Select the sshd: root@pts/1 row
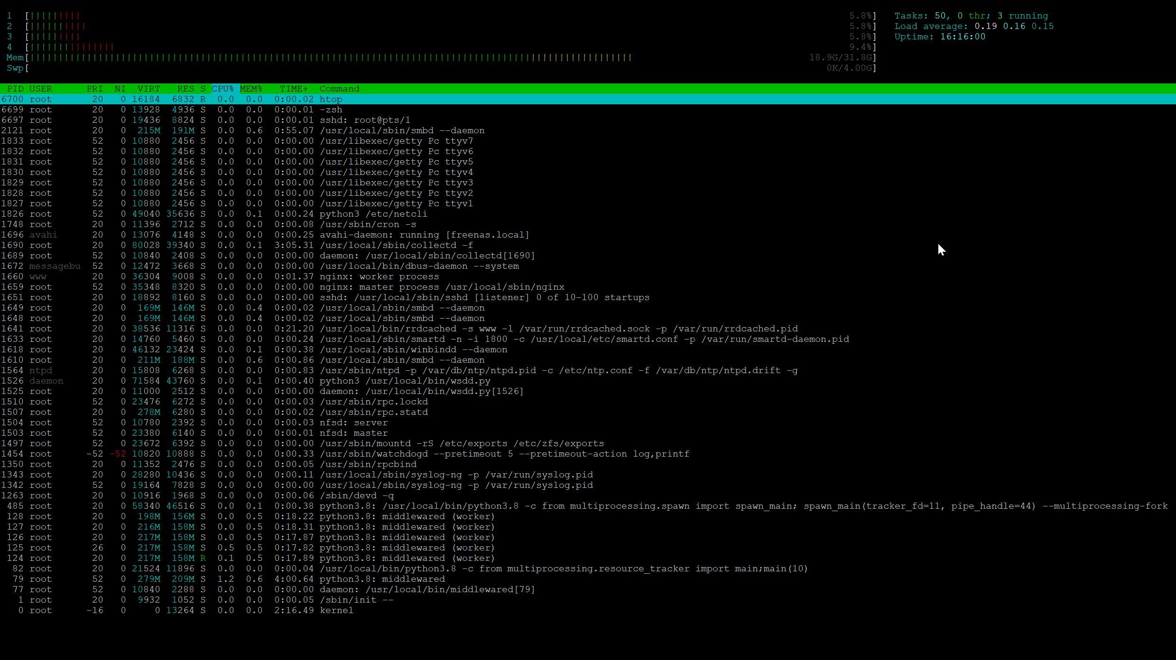The height and width of the screenshot is (660, 1176). pyautogui.click(x=364, y=120)
